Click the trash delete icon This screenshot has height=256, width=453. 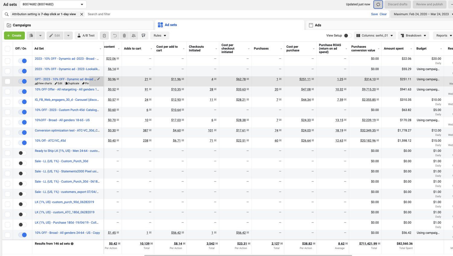pyautogui.click(x=124, y=36)
